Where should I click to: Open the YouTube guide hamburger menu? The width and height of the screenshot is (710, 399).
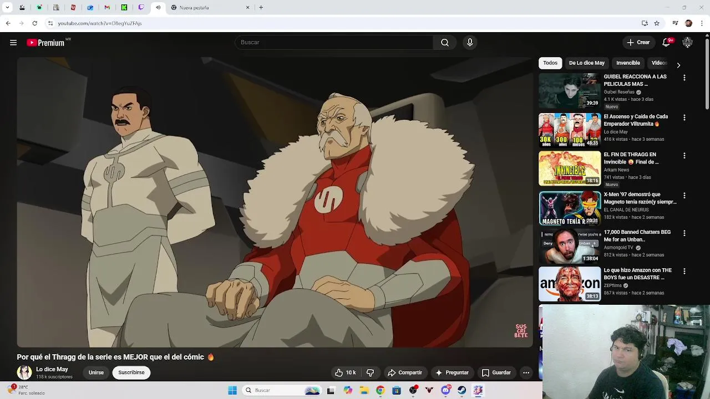click(13, 43)
